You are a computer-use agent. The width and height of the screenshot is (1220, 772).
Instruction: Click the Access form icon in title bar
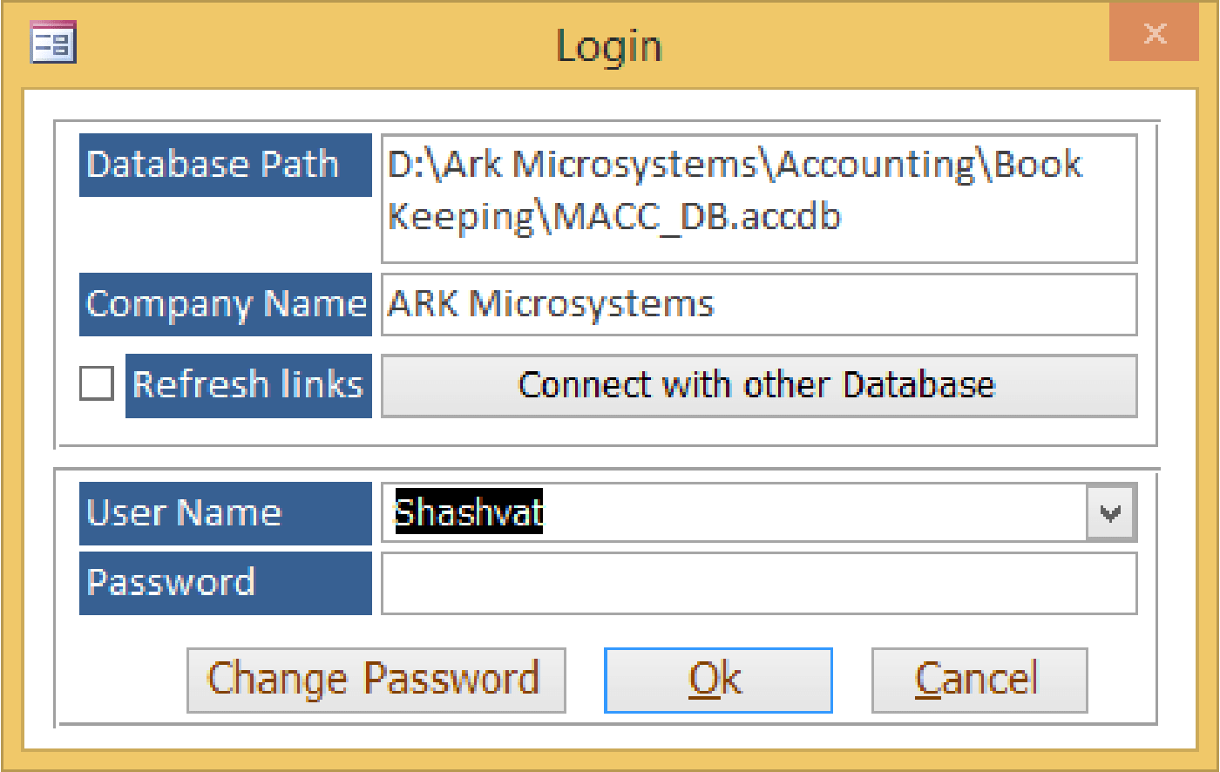pos(53,43)
